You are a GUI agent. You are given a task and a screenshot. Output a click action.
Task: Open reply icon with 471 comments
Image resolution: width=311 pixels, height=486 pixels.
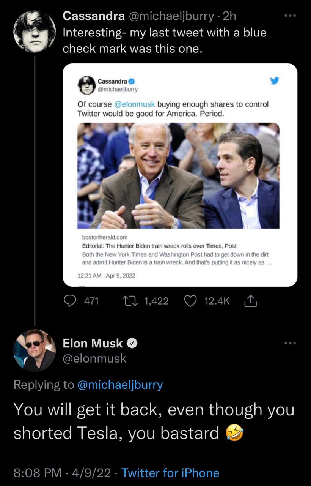[x=70, y=301]
